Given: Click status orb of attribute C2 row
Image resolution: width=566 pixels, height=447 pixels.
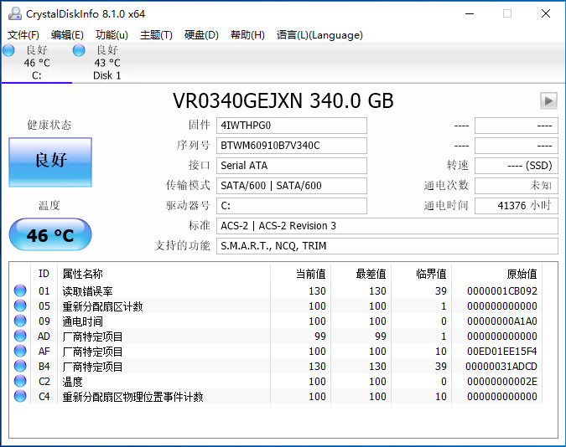Looking at the screenshot, I should (20, 381).
